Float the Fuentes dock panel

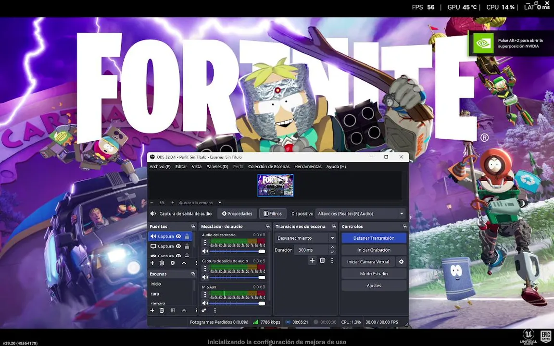pyautogui.click(x=193, y=227)
